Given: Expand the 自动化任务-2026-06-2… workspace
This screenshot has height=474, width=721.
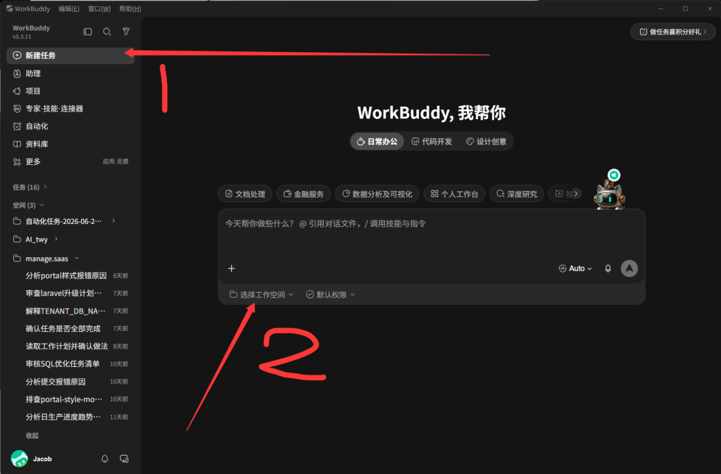Looking at the screenshot, I should pos(64,221).
